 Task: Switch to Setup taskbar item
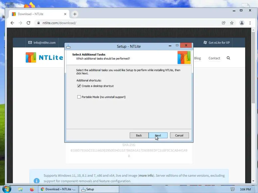coord(99,189)
